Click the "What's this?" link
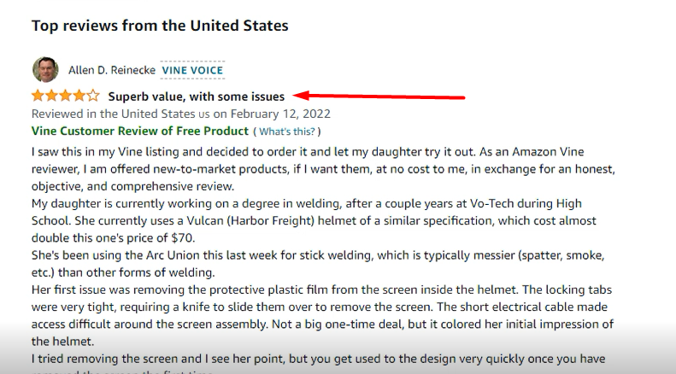The height and width of the screenshot is (374, 676). click(286, 131)
